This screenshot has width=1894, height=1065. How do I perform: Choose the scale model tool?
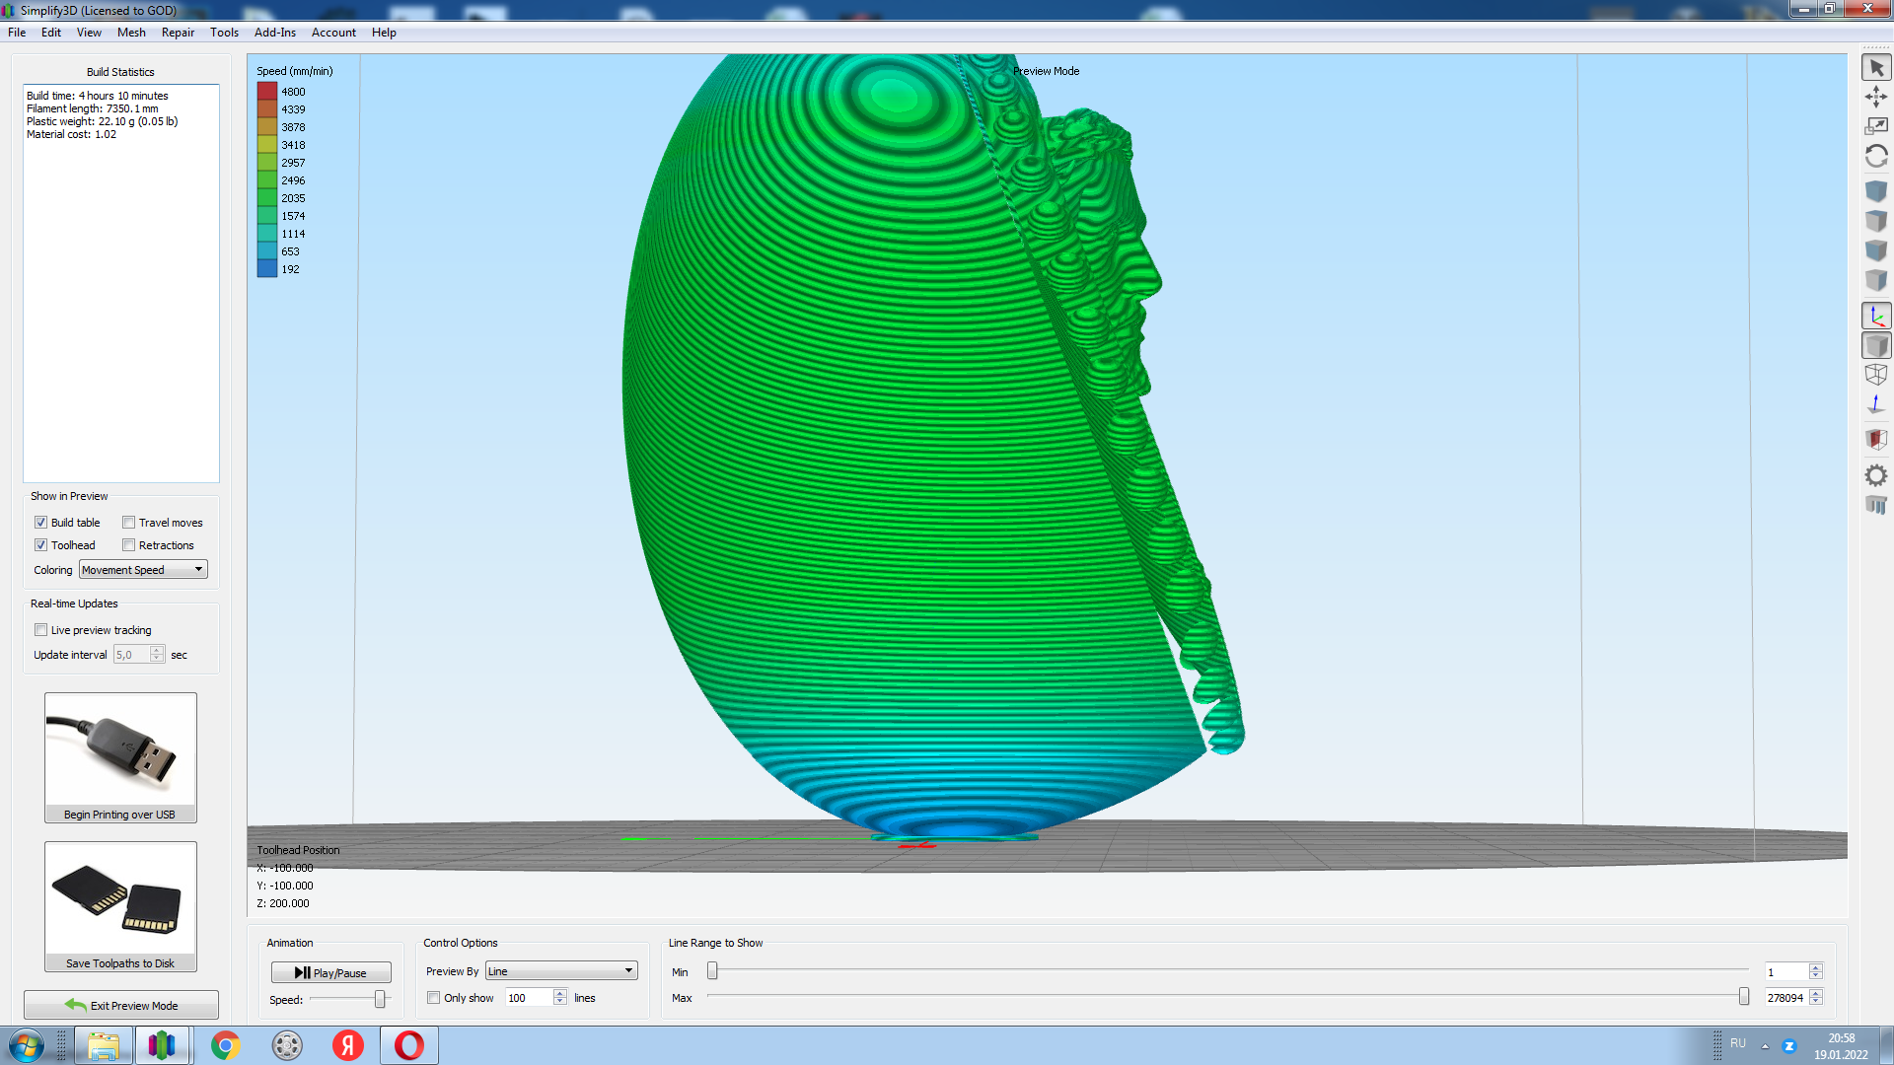[x=1876, y=126]
